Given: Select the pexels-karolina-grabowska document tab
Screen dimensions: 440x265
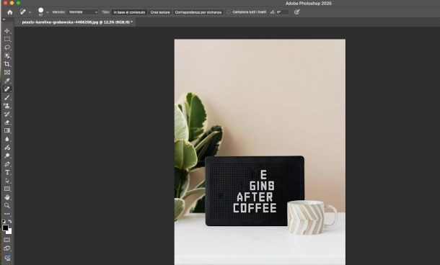Looking at the screenshot, I should 77,22.
